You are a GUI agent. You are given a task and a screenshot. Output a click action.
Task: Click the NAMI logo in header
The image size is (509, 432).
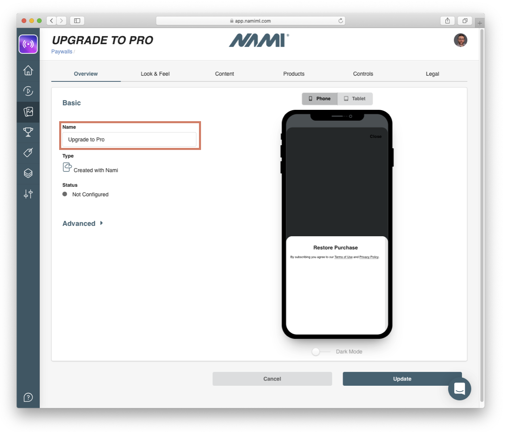click(x=259, y=40)
